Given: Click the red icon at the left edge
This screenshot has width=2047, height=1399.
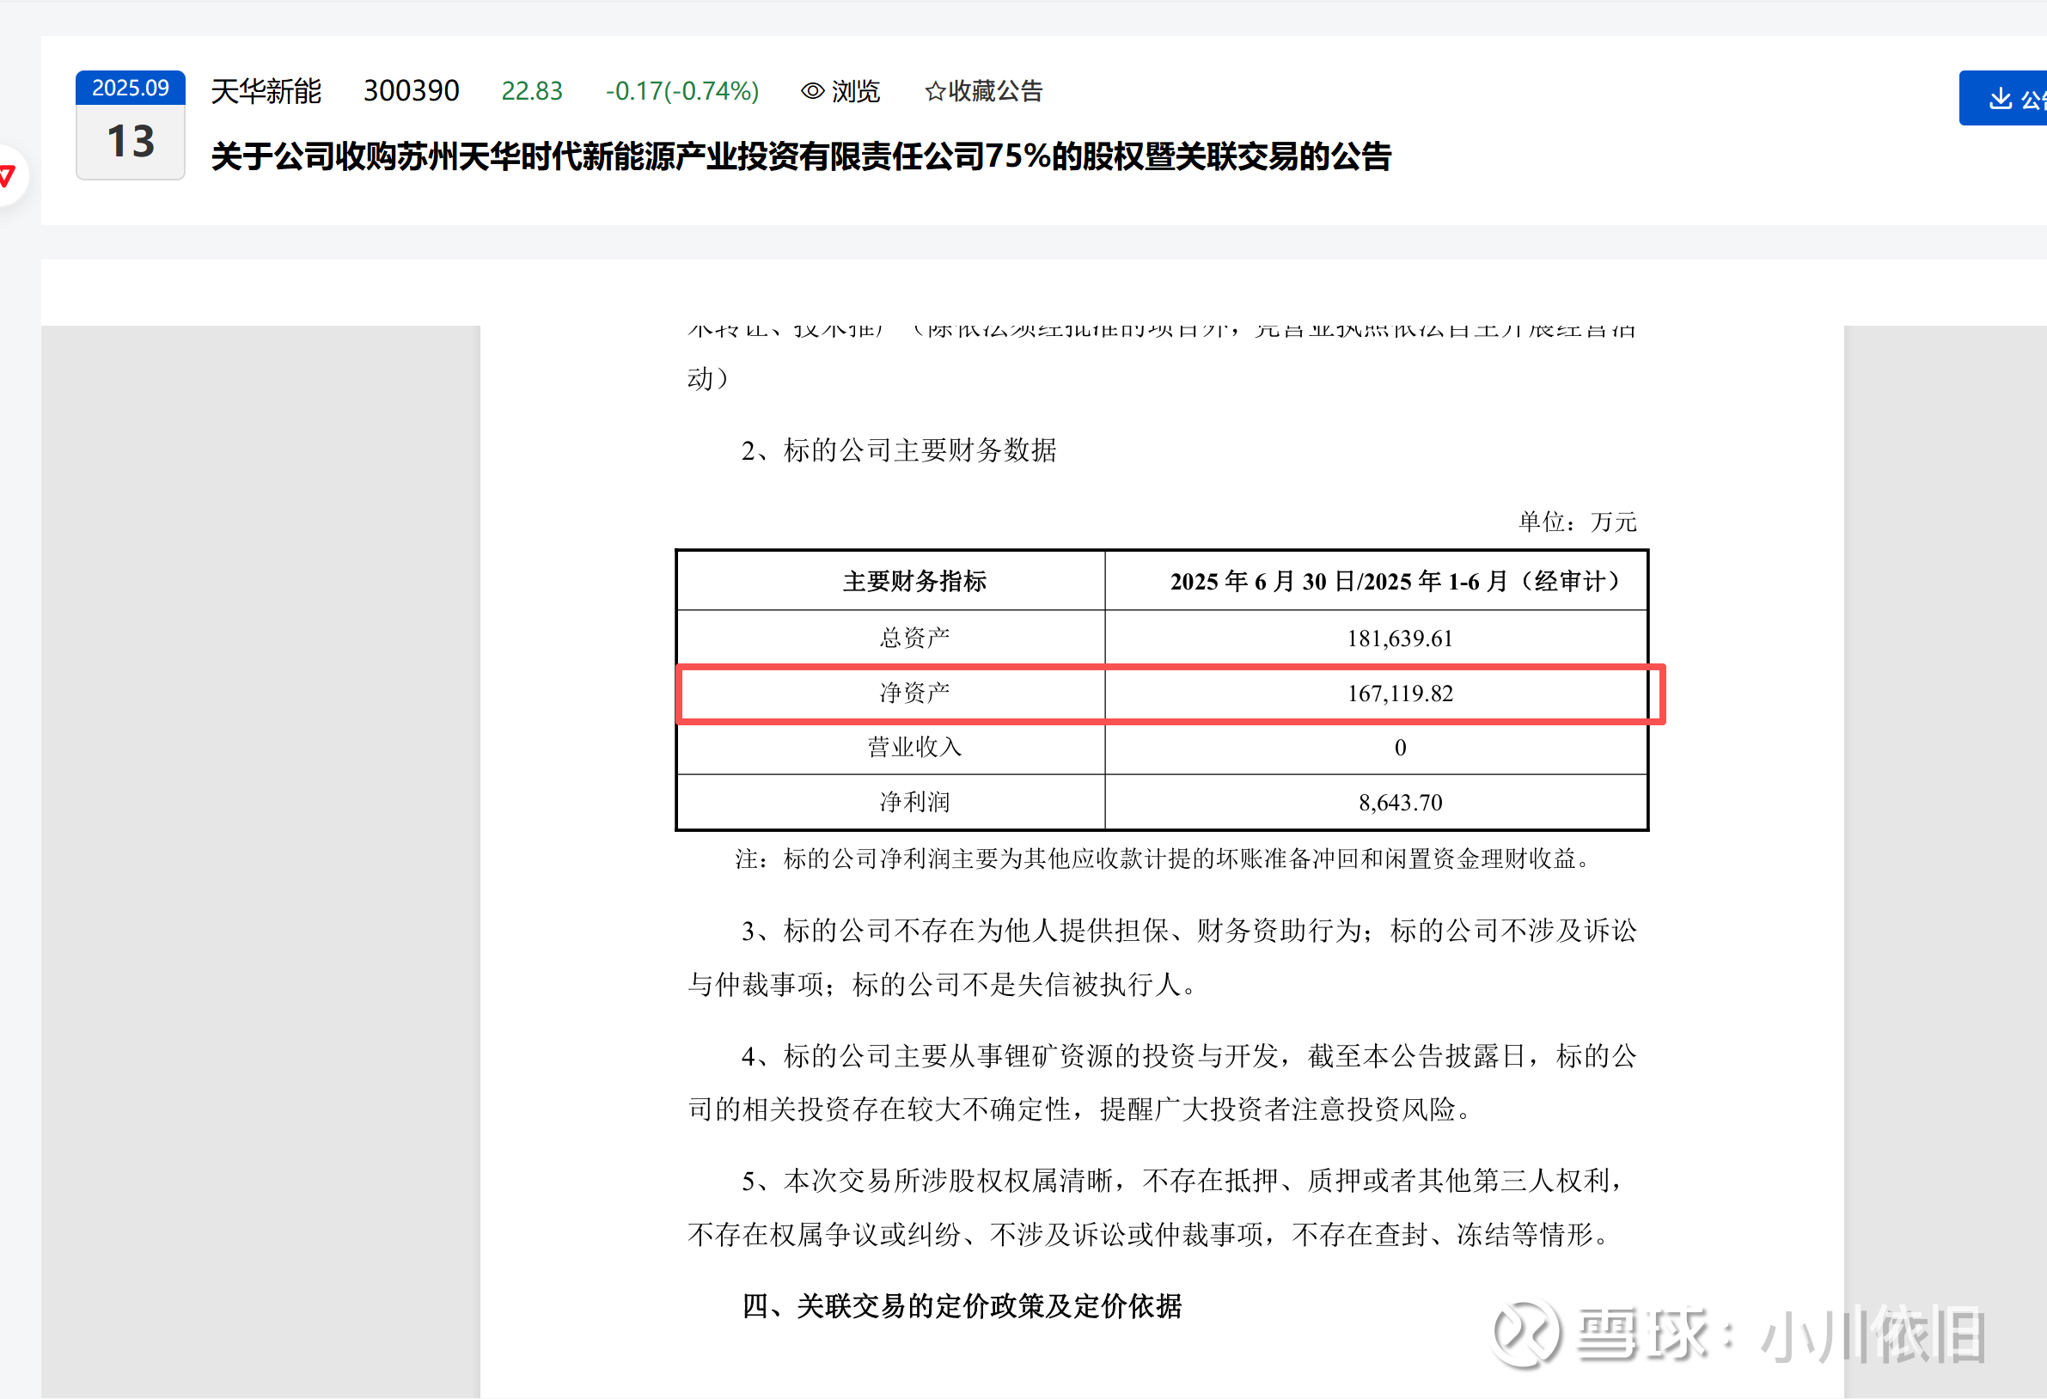Looking at the screenshot, I should [7, 174].
